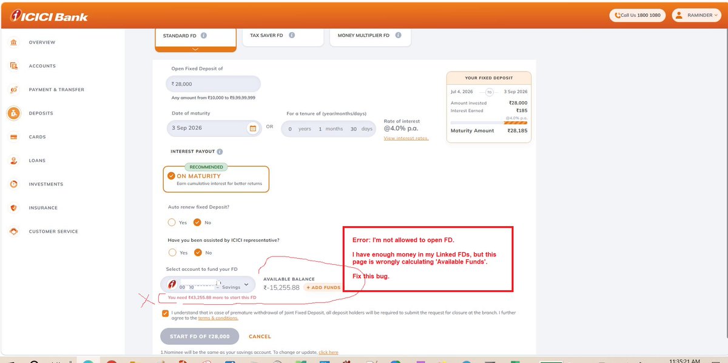The height and width of the screenshot is (363, 728).
Task: Click the user avatar icon beside RAMINDER
Action: tap(679, 15)
